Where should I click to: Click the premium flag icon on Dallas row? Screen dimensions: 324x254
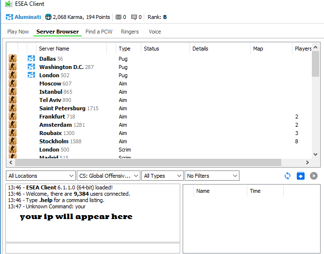(31, 58)
